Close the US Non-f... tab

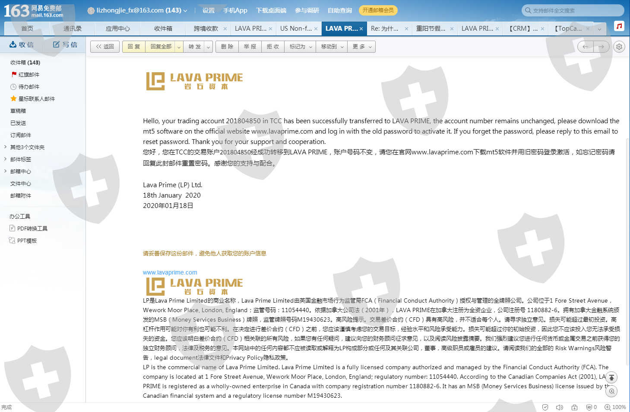(x=316, y=29)
